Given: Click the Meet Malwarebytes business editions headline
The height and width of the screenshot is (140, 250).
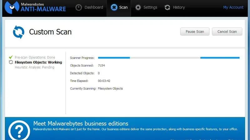Looking at the screenshot, I should 81,124.
